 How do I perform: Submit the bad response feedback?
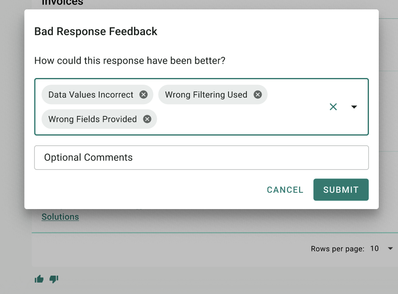pos(341,189)
